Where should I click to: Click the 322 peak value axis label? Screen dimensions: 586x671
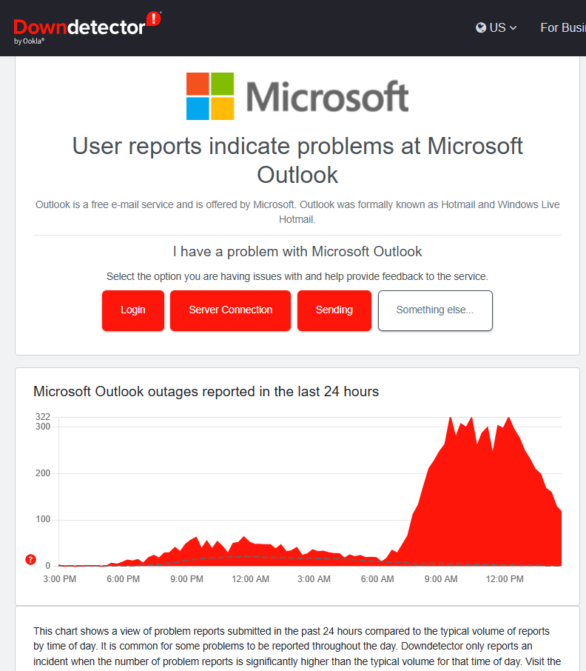pos(43,417)
